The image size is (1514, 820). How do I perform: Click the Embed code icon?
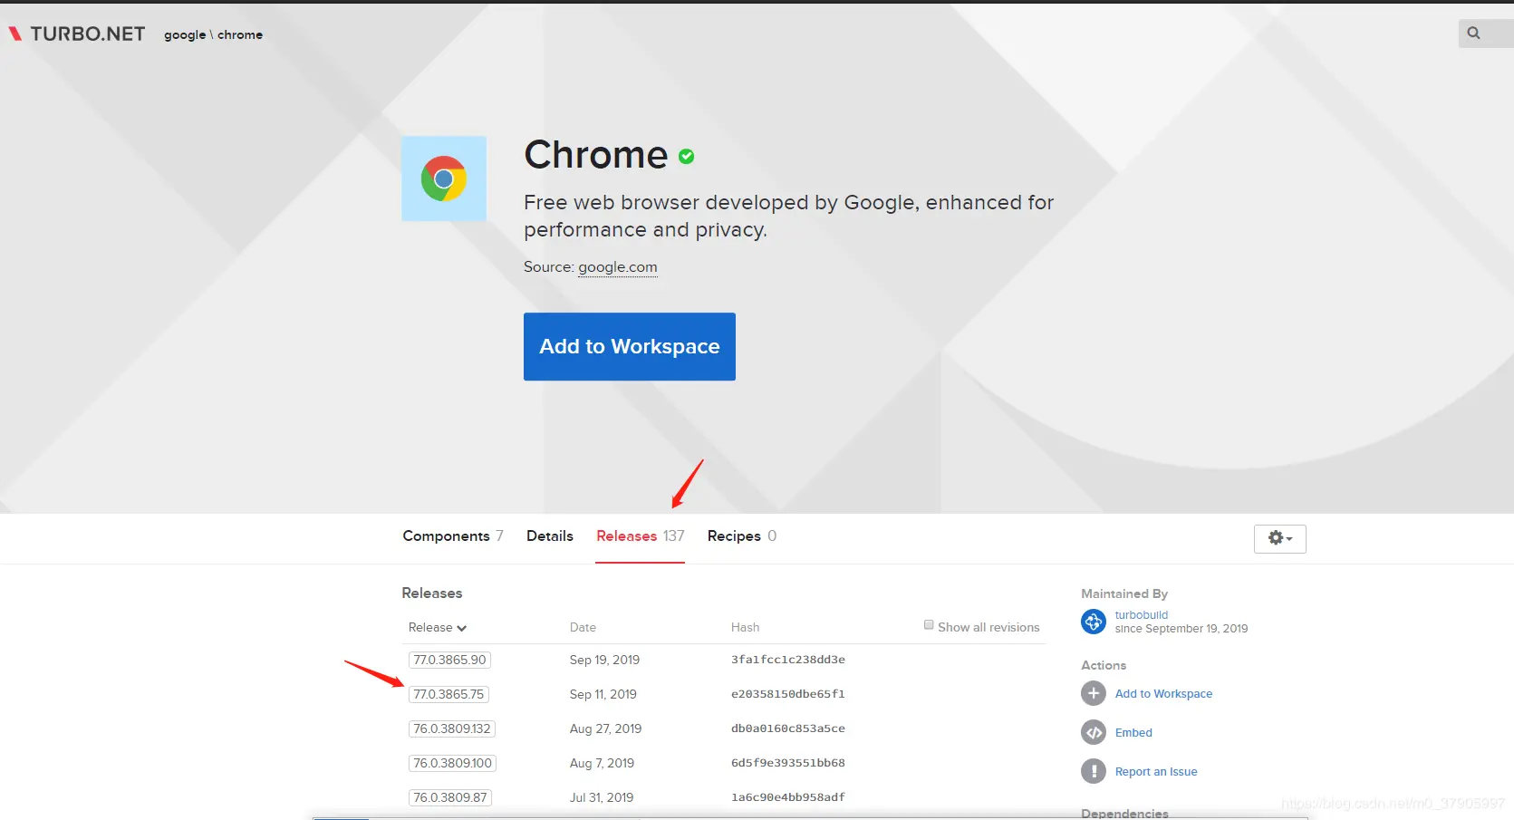coord(1094,732)
